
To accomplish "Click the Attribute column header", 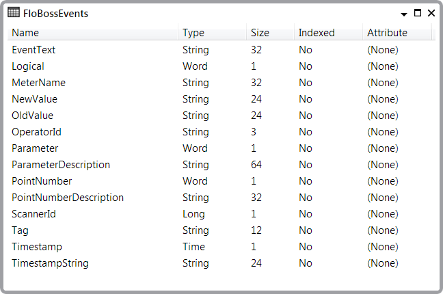I will [x=397, y=33].
